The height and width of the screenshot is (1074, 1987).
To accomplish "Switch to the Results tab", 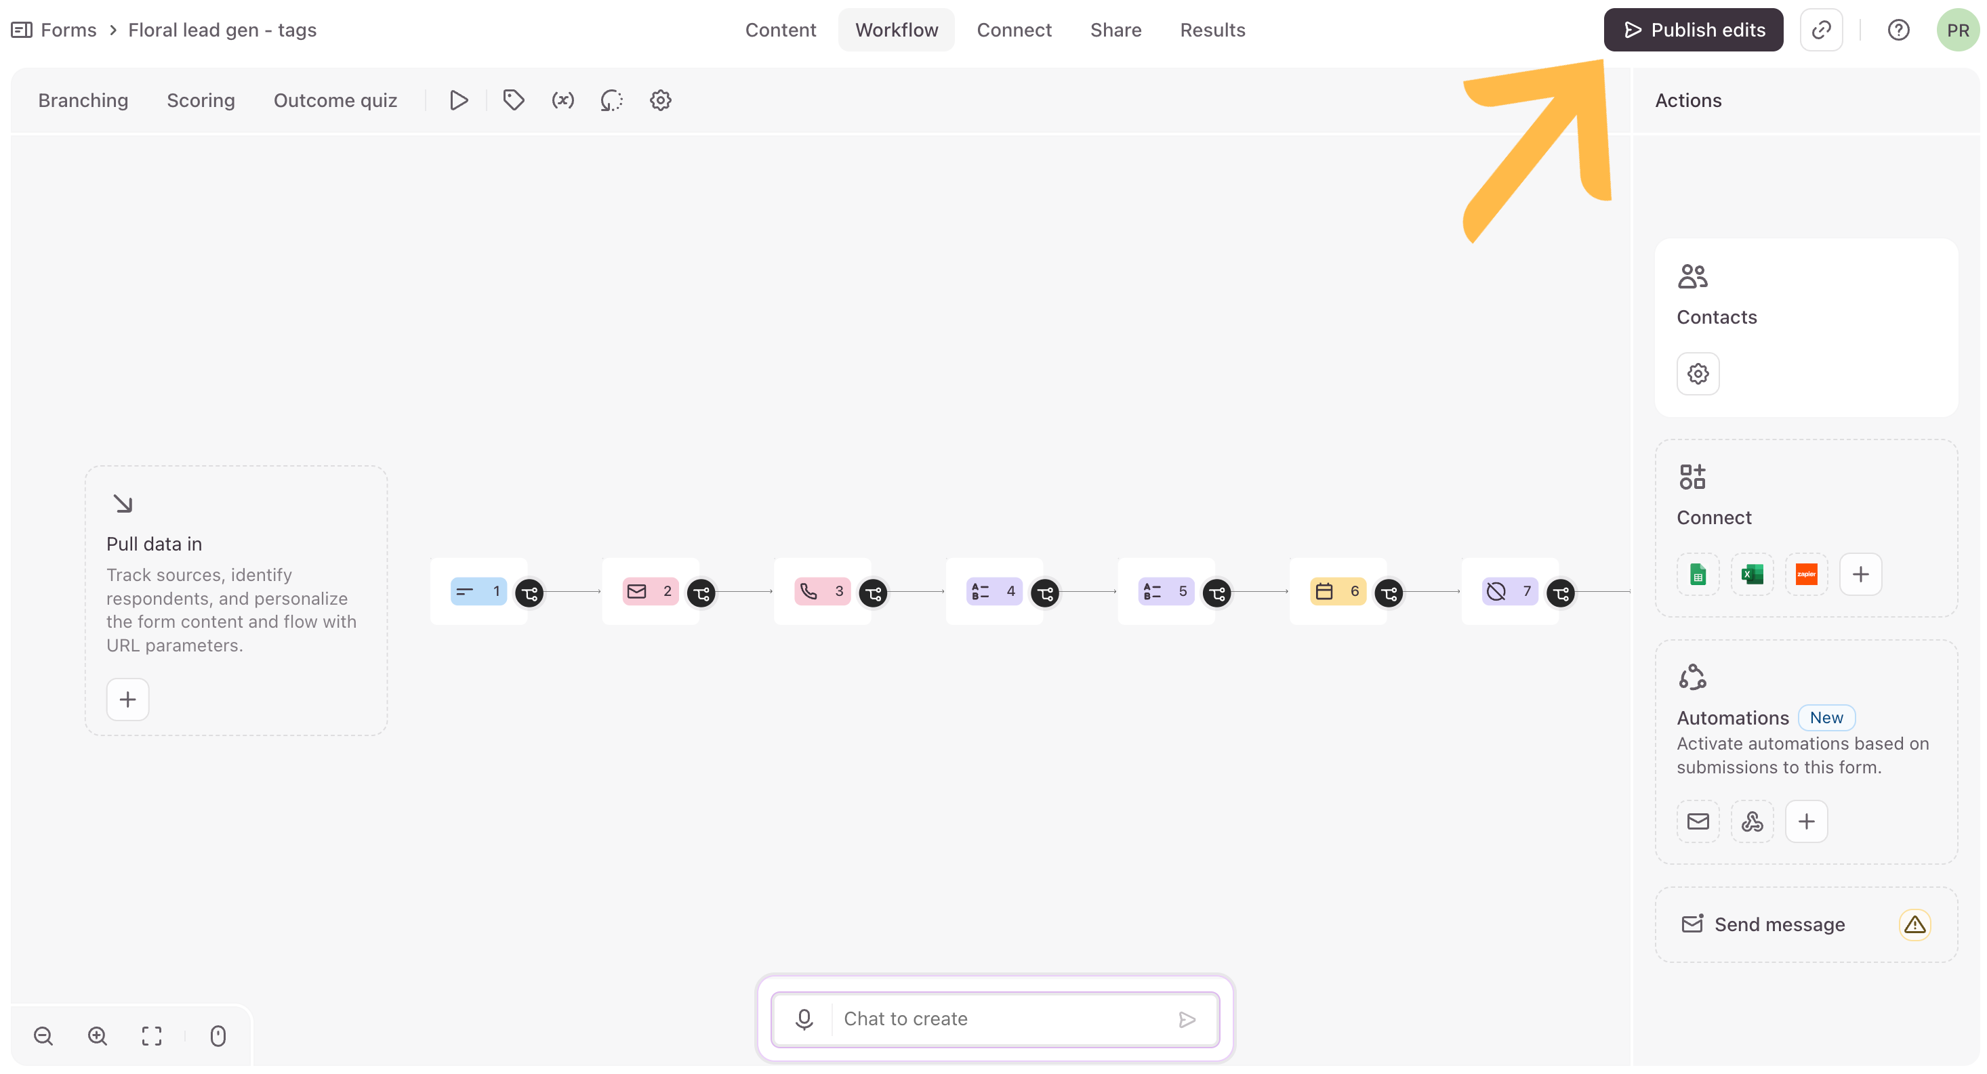I will pos(1212,30).
